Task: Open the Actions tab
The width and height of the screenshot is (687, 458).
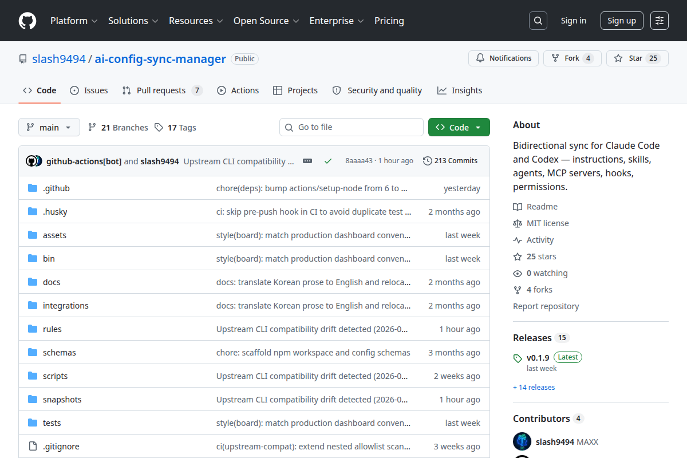Action: pos(238,90)
